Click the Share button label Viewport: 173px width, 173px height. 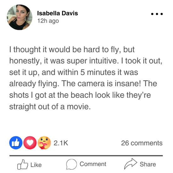pos(148,164)
